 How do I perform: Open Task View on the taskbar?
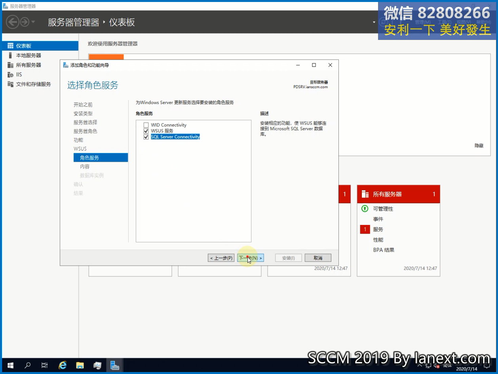pos(45,365)
